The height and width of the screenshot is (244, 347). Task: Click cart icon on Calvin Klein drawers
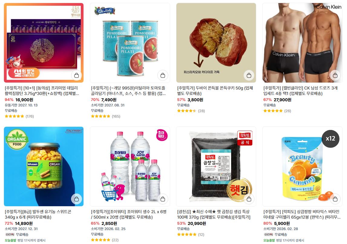pos(335,75)
